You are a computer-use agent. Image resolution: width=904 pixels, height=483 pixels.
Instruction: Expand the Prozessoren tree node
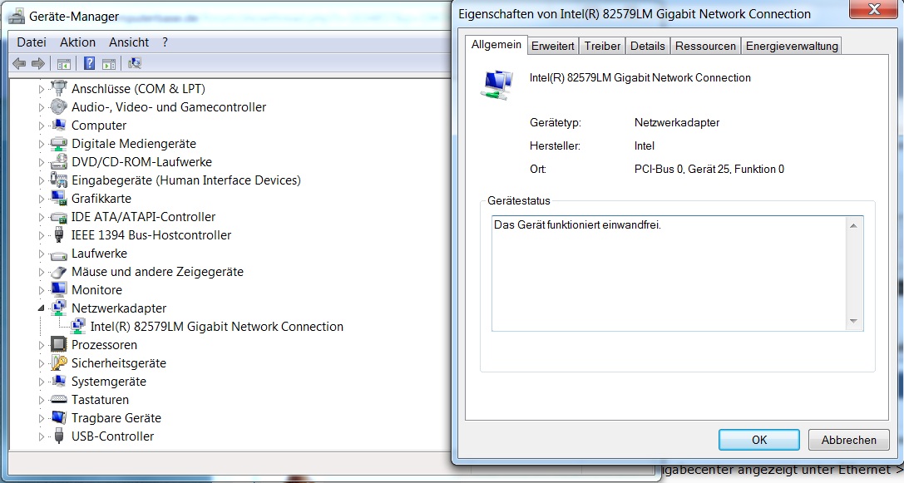pos(41,346)
